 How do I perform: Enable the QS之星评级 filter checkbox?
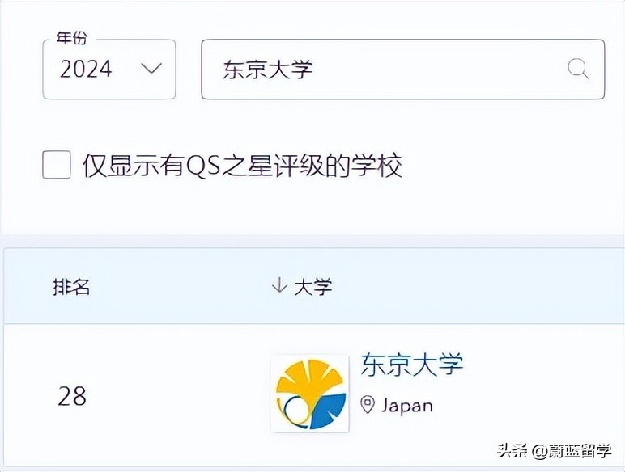[x=57, y=165]
